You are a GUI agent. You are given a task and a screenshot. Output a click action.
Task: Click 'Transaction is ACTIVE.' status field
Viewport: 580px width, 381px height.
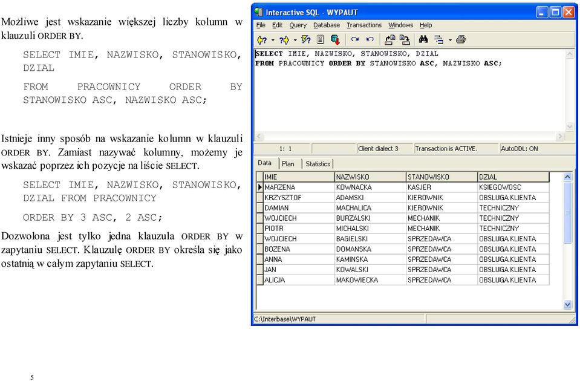(x=456, y=149)
